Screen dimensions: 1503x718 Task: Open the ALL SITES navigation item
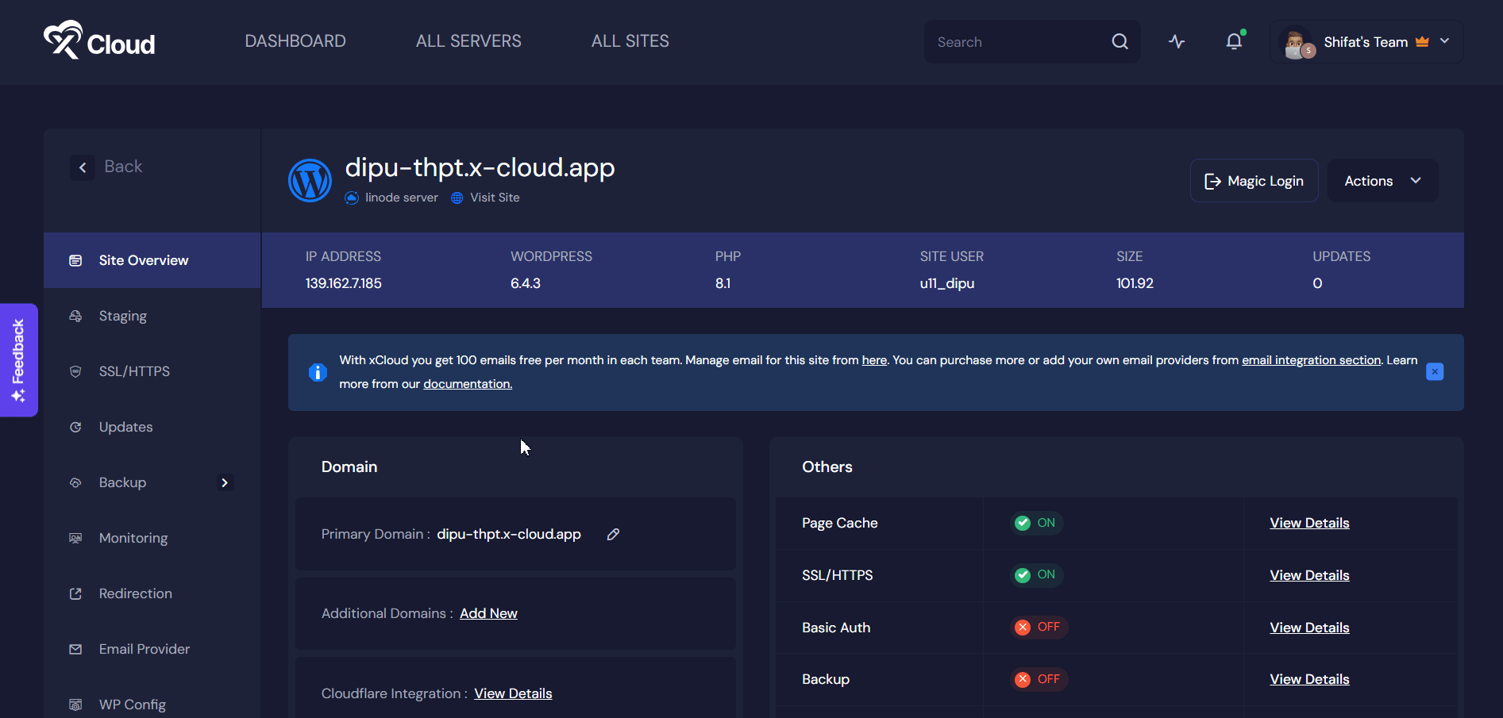click(630, 40)
